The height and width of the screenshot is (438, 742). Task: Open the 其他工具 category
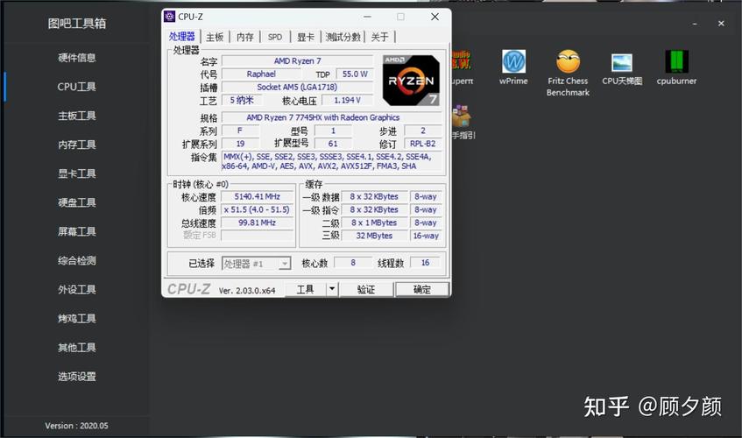(77, 347)
